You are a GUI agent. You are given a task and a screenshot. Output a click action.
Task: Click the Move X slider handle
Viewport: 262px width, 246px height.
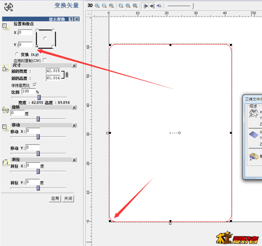pos(38,137)
